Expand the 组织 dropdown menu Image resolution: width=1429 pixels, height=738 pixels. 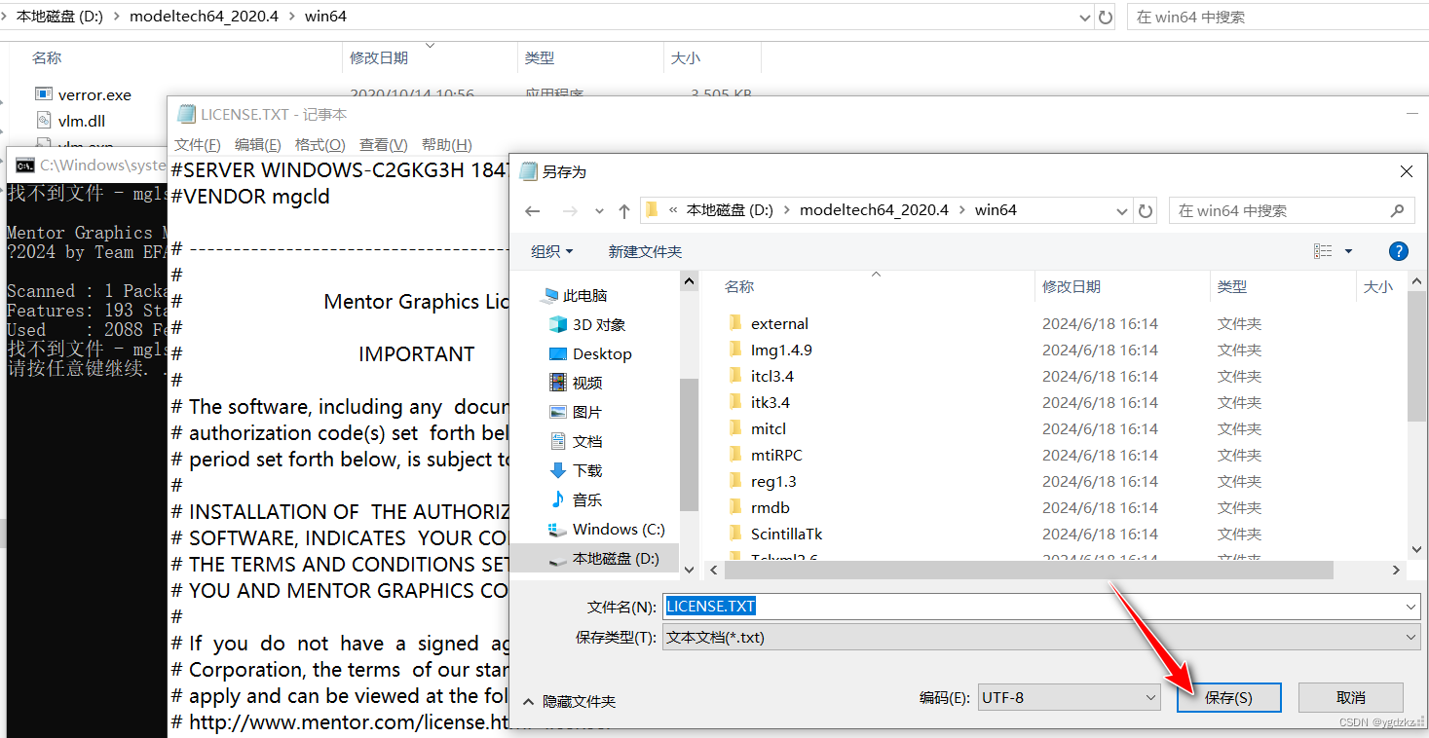click(x=552, y=250)
